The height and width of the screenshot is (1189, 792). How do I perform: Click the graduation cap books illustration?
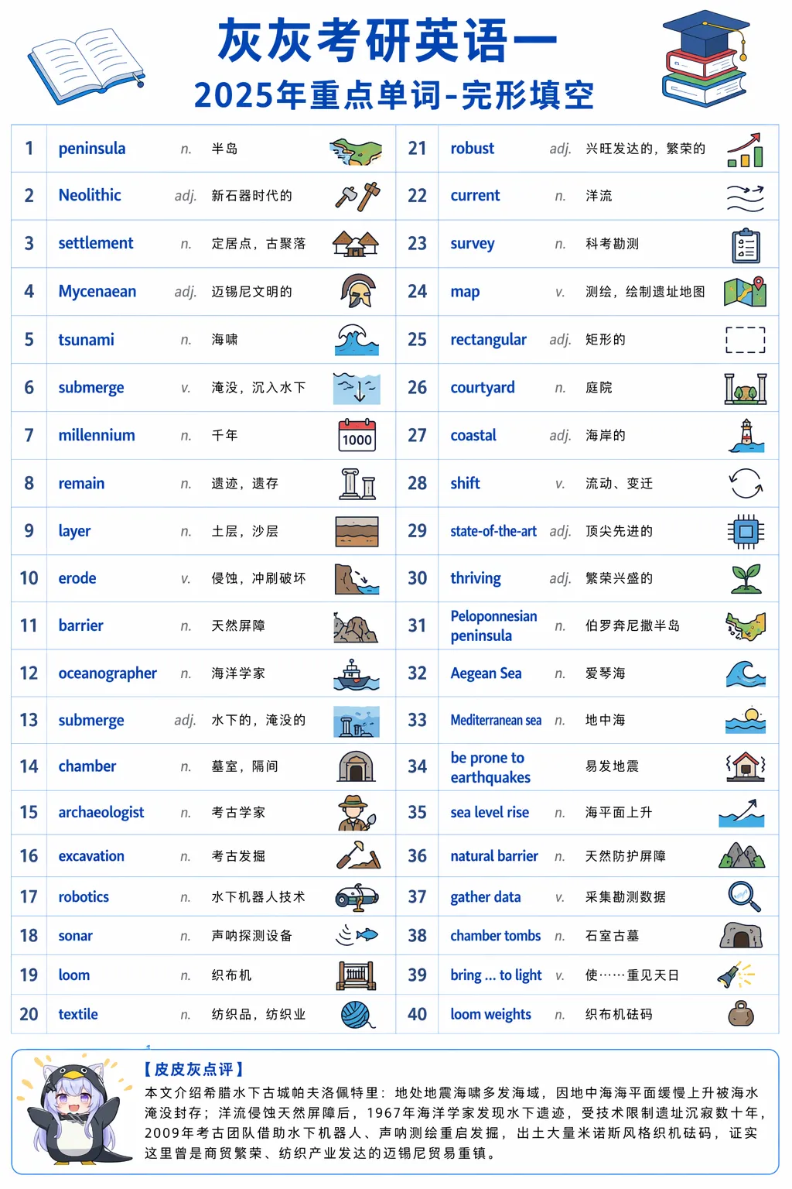pos(705,59)
